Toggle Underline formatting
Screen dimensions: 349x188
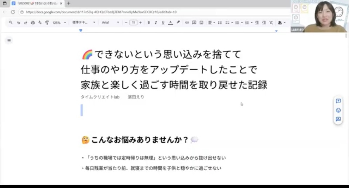163,23
